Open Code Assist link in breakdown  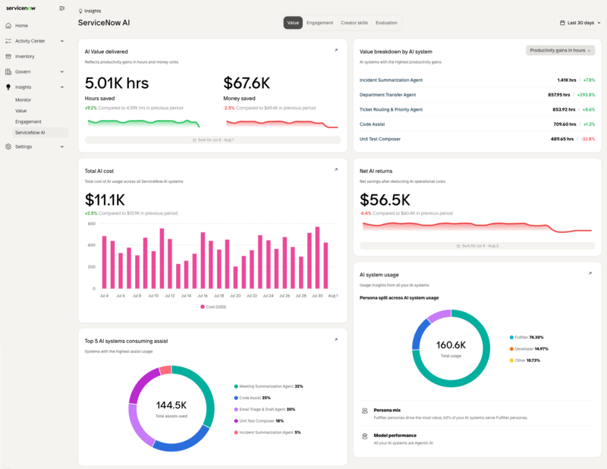(x=372, y=124)
